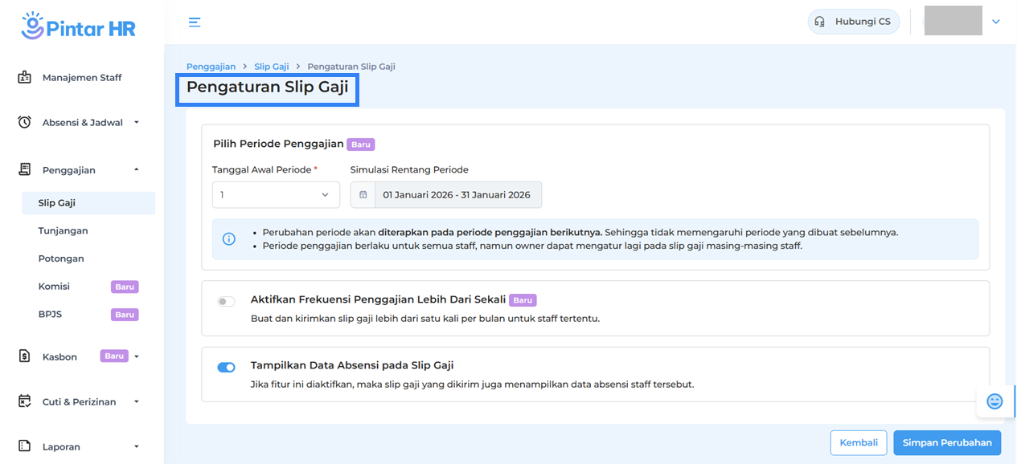The width and height of the screenshot is (1017, 464).
Task: Click the blue info icon in notice box
Action: click(x=229, y=239)
